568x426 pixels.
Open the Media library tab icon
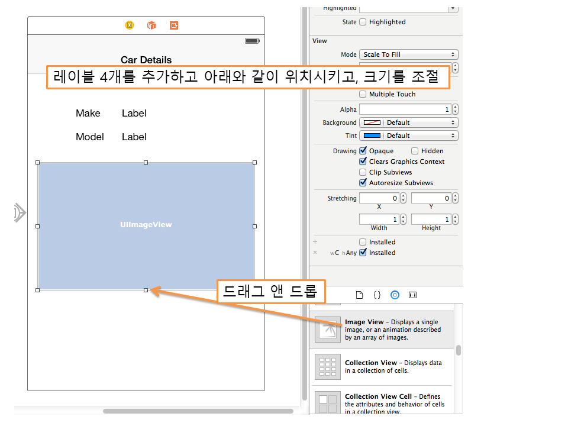413,295
